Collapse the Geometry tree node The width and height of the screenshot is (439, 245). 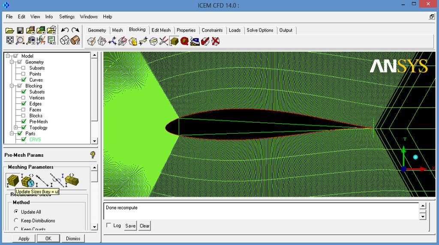pos(12,62)
